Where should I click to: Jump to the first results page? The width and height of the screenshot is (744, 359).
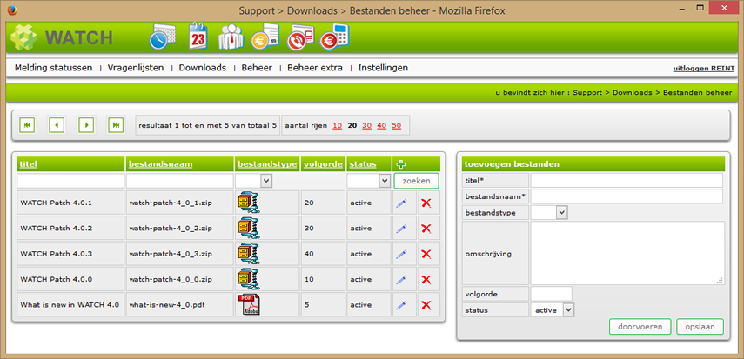coord(27,125)
